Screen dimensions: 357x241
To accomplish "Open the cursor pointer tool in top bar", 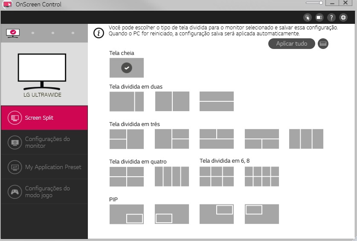I will [x=308, y=17].
